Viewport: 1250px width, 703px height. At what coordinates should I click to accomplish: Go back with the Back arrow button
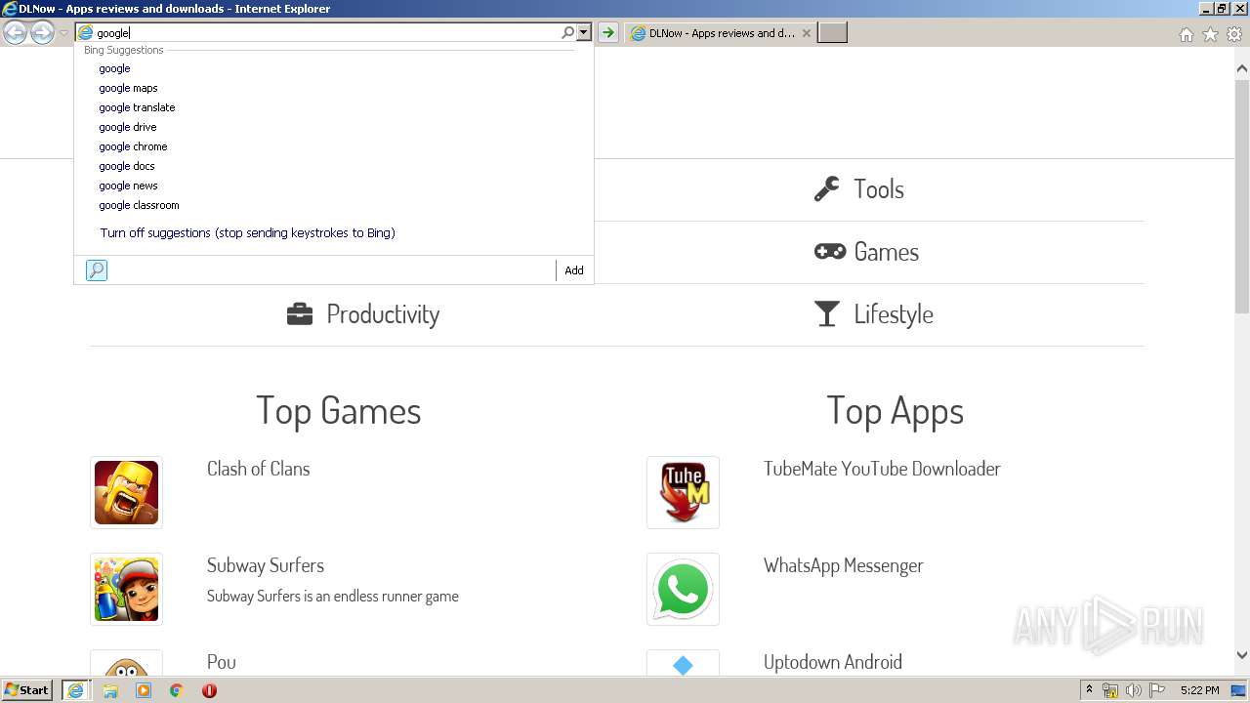(x=15, y=33)
